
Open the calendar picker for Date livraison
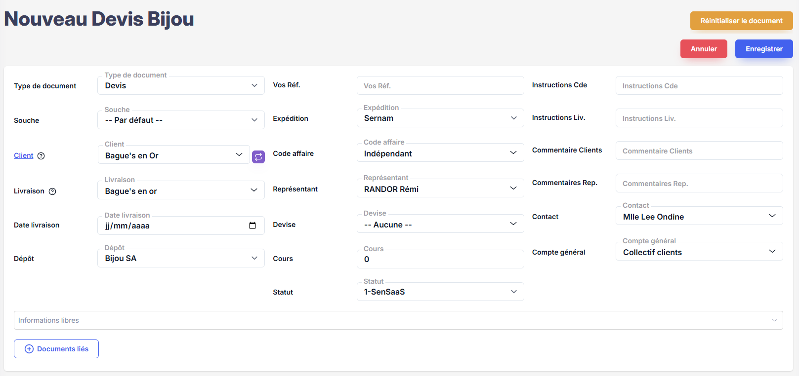252,226
